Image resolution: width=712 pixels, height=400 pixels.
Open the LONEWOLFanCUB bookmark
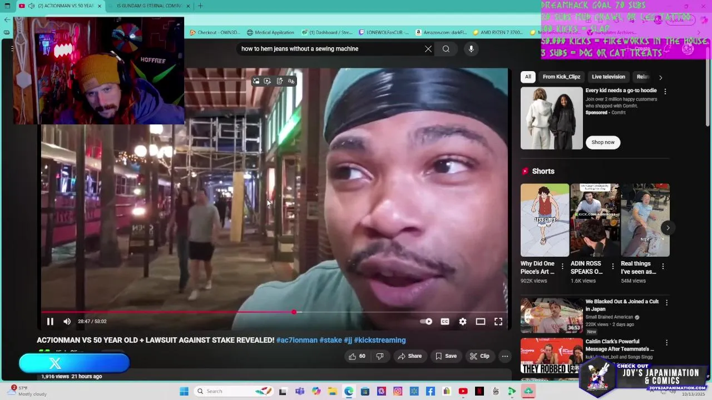[x=384, y=32]
